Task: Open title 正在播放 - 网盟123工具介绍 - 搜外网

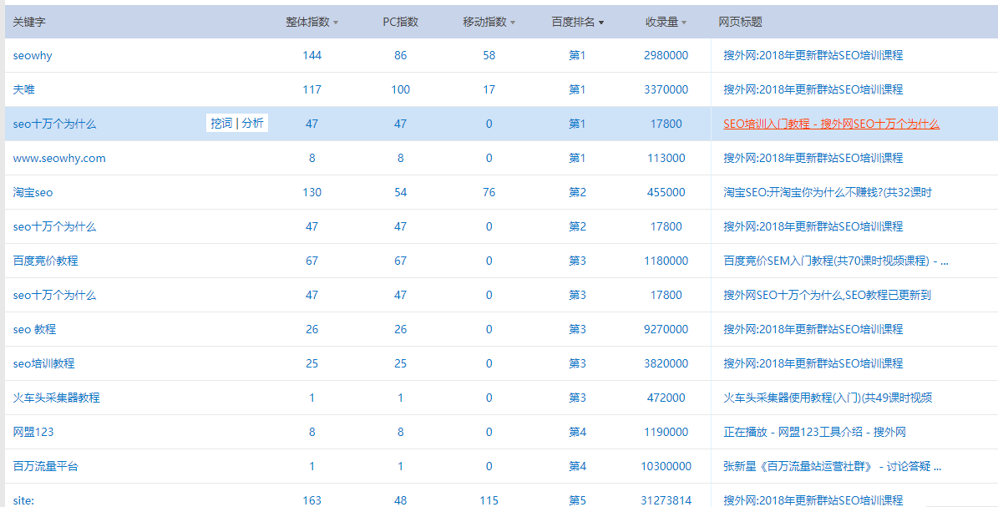Action: (x=815, y=433)
